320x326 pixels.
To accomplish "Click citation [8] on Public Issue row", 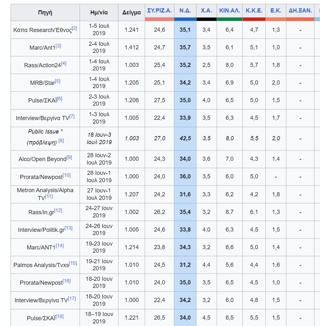I will pos(61,141).
